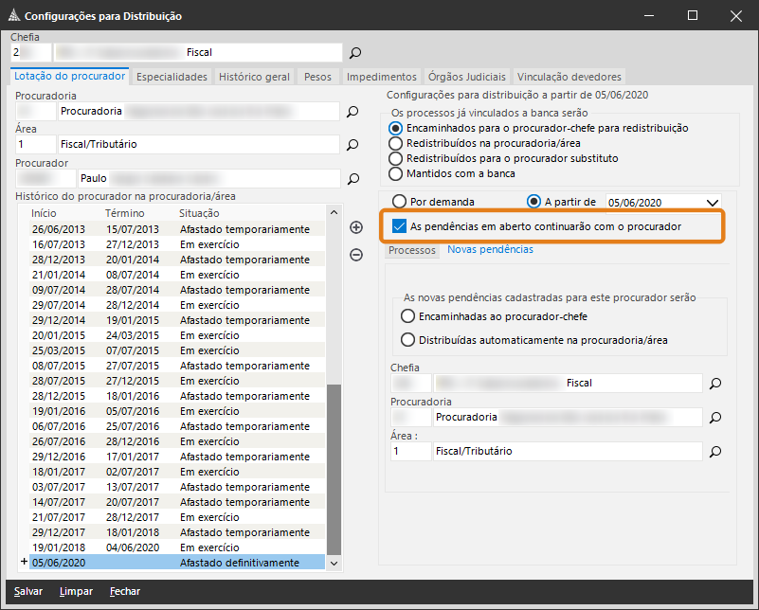759x610 pixels.
Task: Choose 'Por demanda' radio button
Action: click(399, 202)
